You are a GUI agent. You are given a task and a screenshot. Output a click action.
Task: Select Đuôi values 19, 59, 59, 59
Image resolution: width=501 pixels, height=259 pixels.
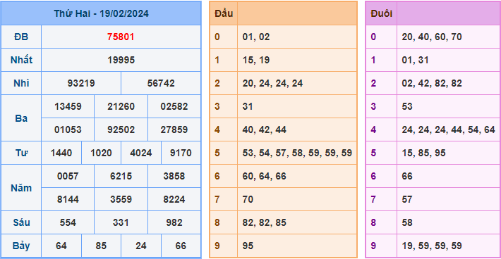pyautogui.click(x=432, y=246)
